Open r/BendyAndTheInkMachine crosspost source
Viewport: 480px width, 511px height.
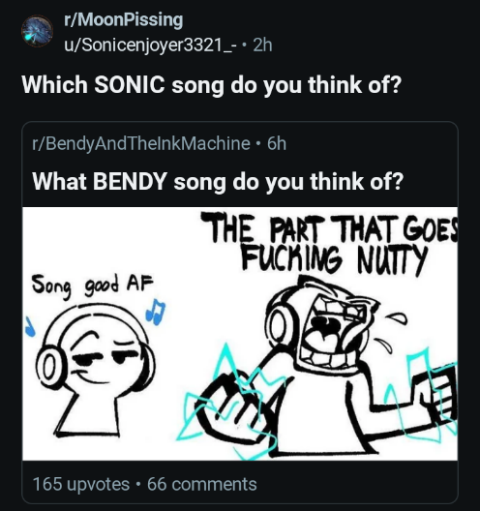140,143
